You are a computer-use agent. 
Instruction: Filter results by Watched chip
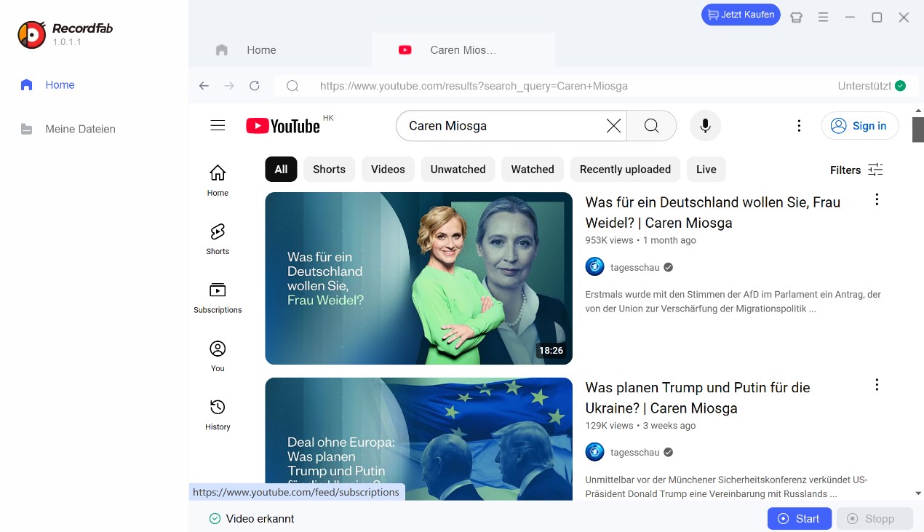tap(533, 170)
